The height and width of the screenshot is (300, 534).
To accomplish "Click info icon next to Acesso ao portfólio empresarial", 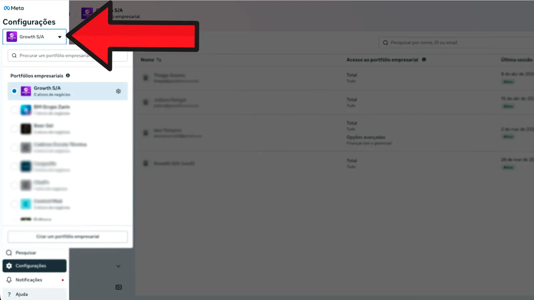I will (424, 60).
